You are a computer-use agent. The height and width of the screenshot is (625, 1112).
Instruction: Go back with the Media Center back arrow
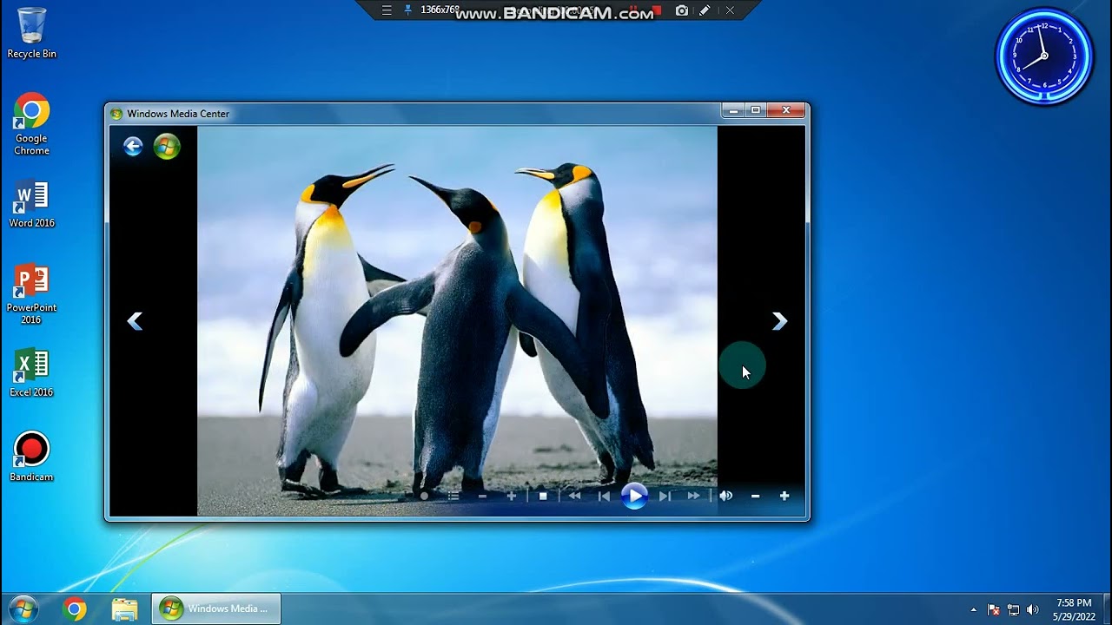[133, 147]
